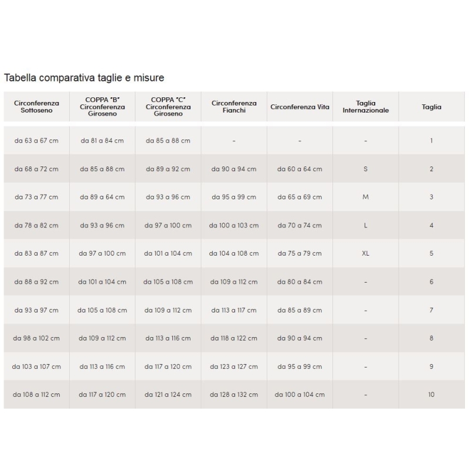Click the "da 100 a 103 cm" hips cell
The image size is (469, 469).
234,226
